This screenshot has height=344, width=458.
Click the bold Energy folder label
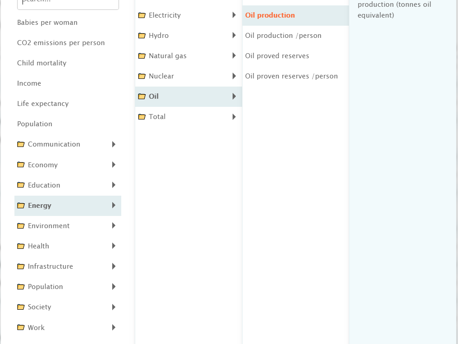click(x=39, y=206)
